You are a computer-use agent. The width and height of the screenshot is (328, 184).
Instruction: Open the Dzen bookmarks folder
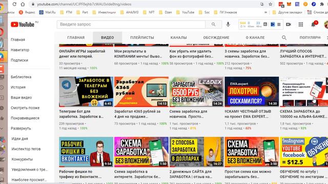click(x=166, y=12)
